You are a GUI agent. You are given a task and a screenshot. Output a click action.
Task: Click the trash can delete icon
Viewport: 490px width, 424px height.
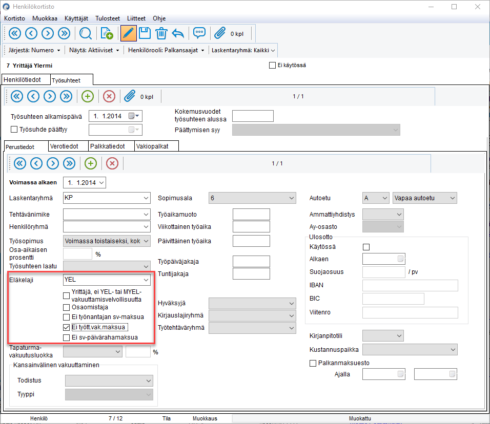(x=161, y=33)
